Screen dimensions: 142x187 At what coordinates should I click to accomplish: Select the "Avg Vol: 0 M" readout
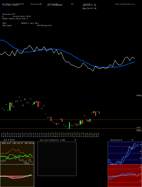(89, 5)
